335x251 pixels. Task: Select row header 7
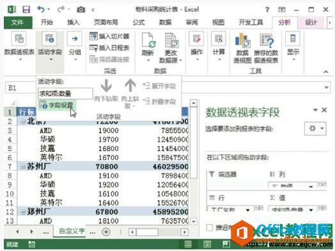coord(10,166)
